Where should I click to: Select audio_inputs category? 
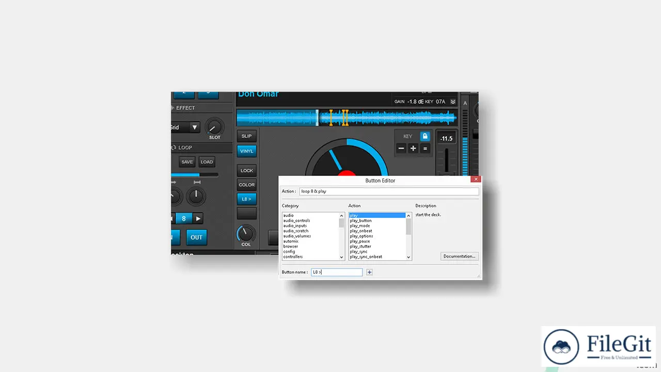pyautogui.click(x=310, y=226)
